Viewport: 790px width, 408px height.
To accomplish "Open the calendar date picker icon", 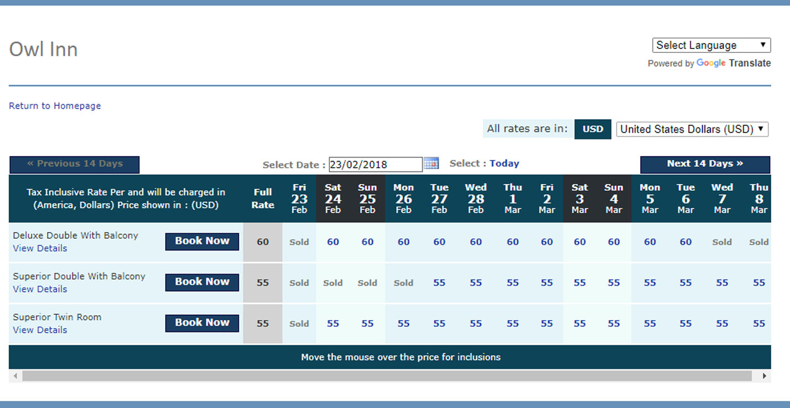I will [x=431, y=164].
